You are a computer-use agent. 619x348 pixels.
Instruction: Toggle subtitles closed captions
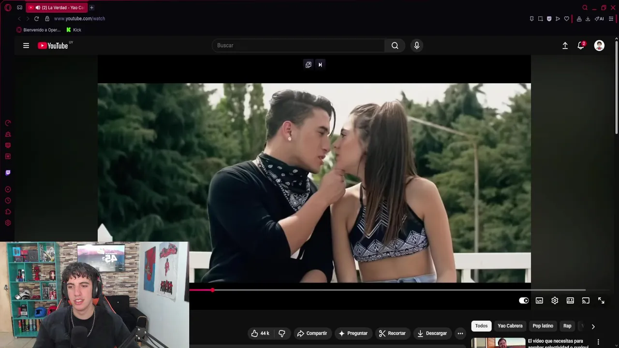[x=539, y=301]
